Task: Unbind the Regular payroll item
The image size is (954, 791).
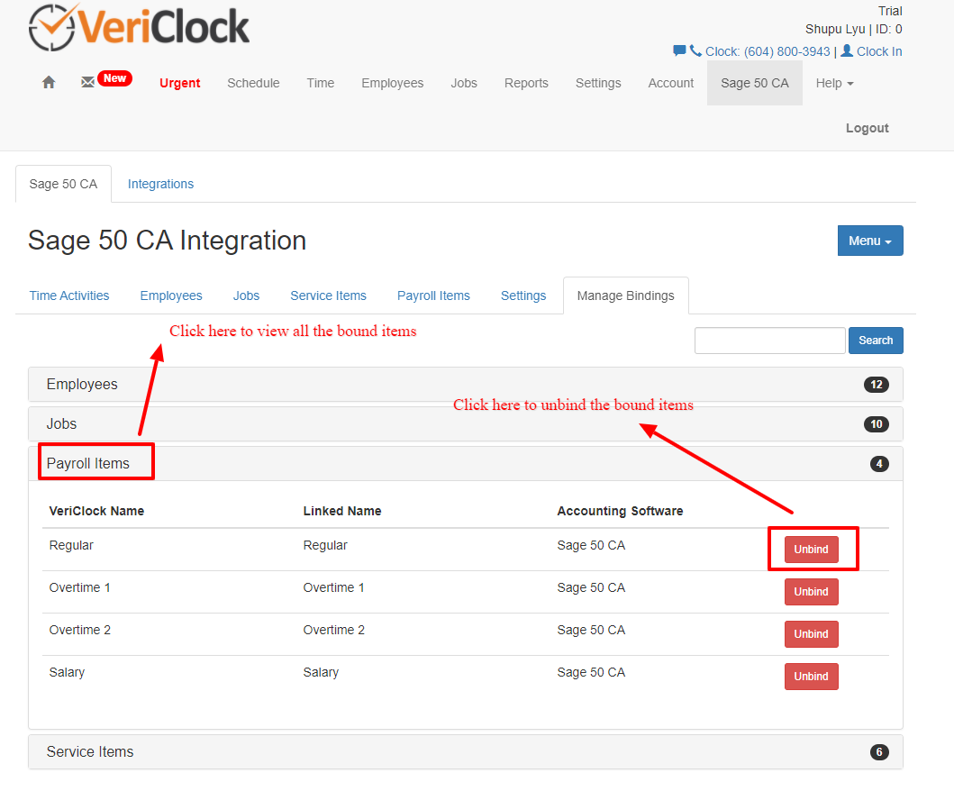Action: [811, 550]
